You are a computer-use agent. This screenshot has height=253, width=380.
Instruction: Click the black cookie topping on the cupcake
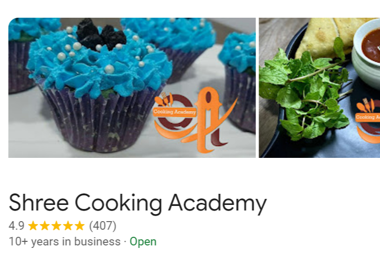point(101,34)
